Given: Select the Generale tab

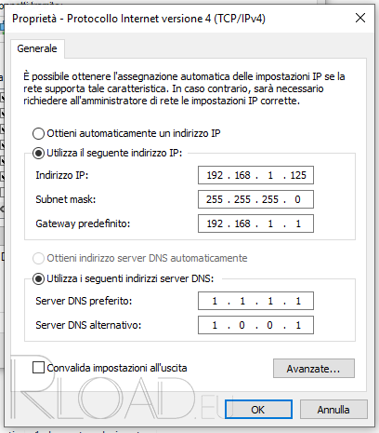Looking at the screenshot, I should (37, 48).
